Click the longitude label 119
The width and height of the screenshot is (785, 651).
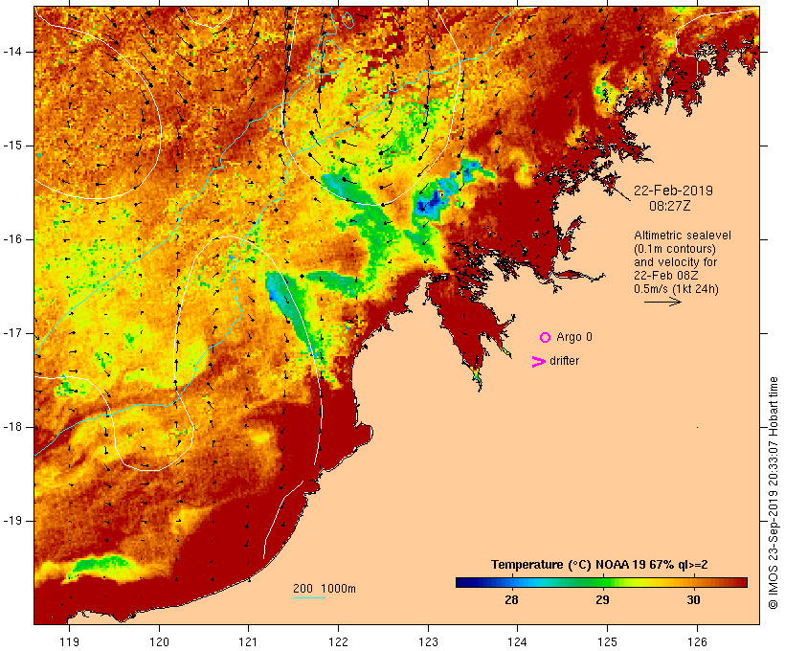pyautogui.click(x=69, y=641)
